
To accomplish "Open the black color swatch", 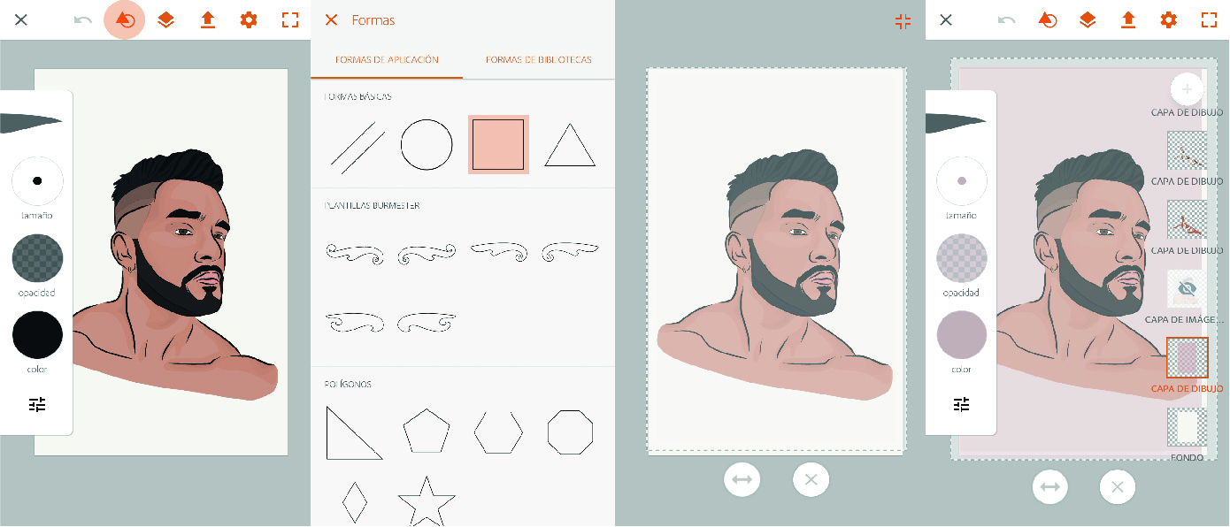I will (x=37, y=336).
